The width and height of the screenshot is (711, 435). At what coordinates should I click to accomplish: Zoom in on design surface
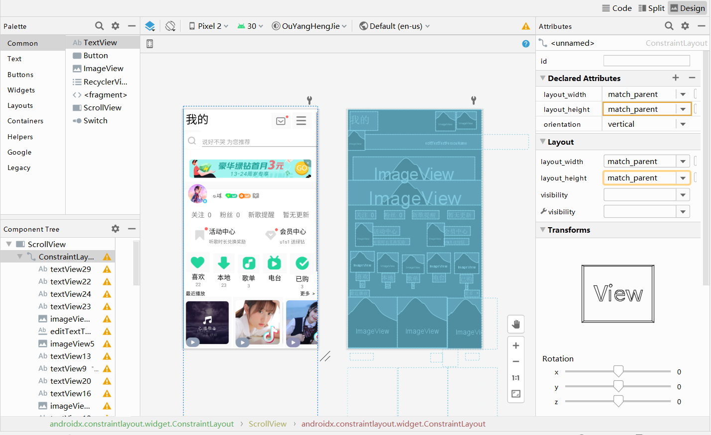tap(516, 346)
